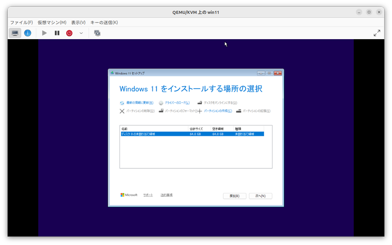Screen dimensions: 392x245
Task: Open the 仮想マシン(M) menu
Action: 52,23
